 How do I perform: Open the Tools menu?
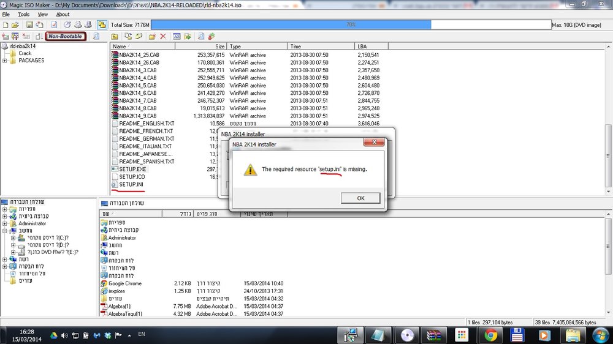coord(23,15)
